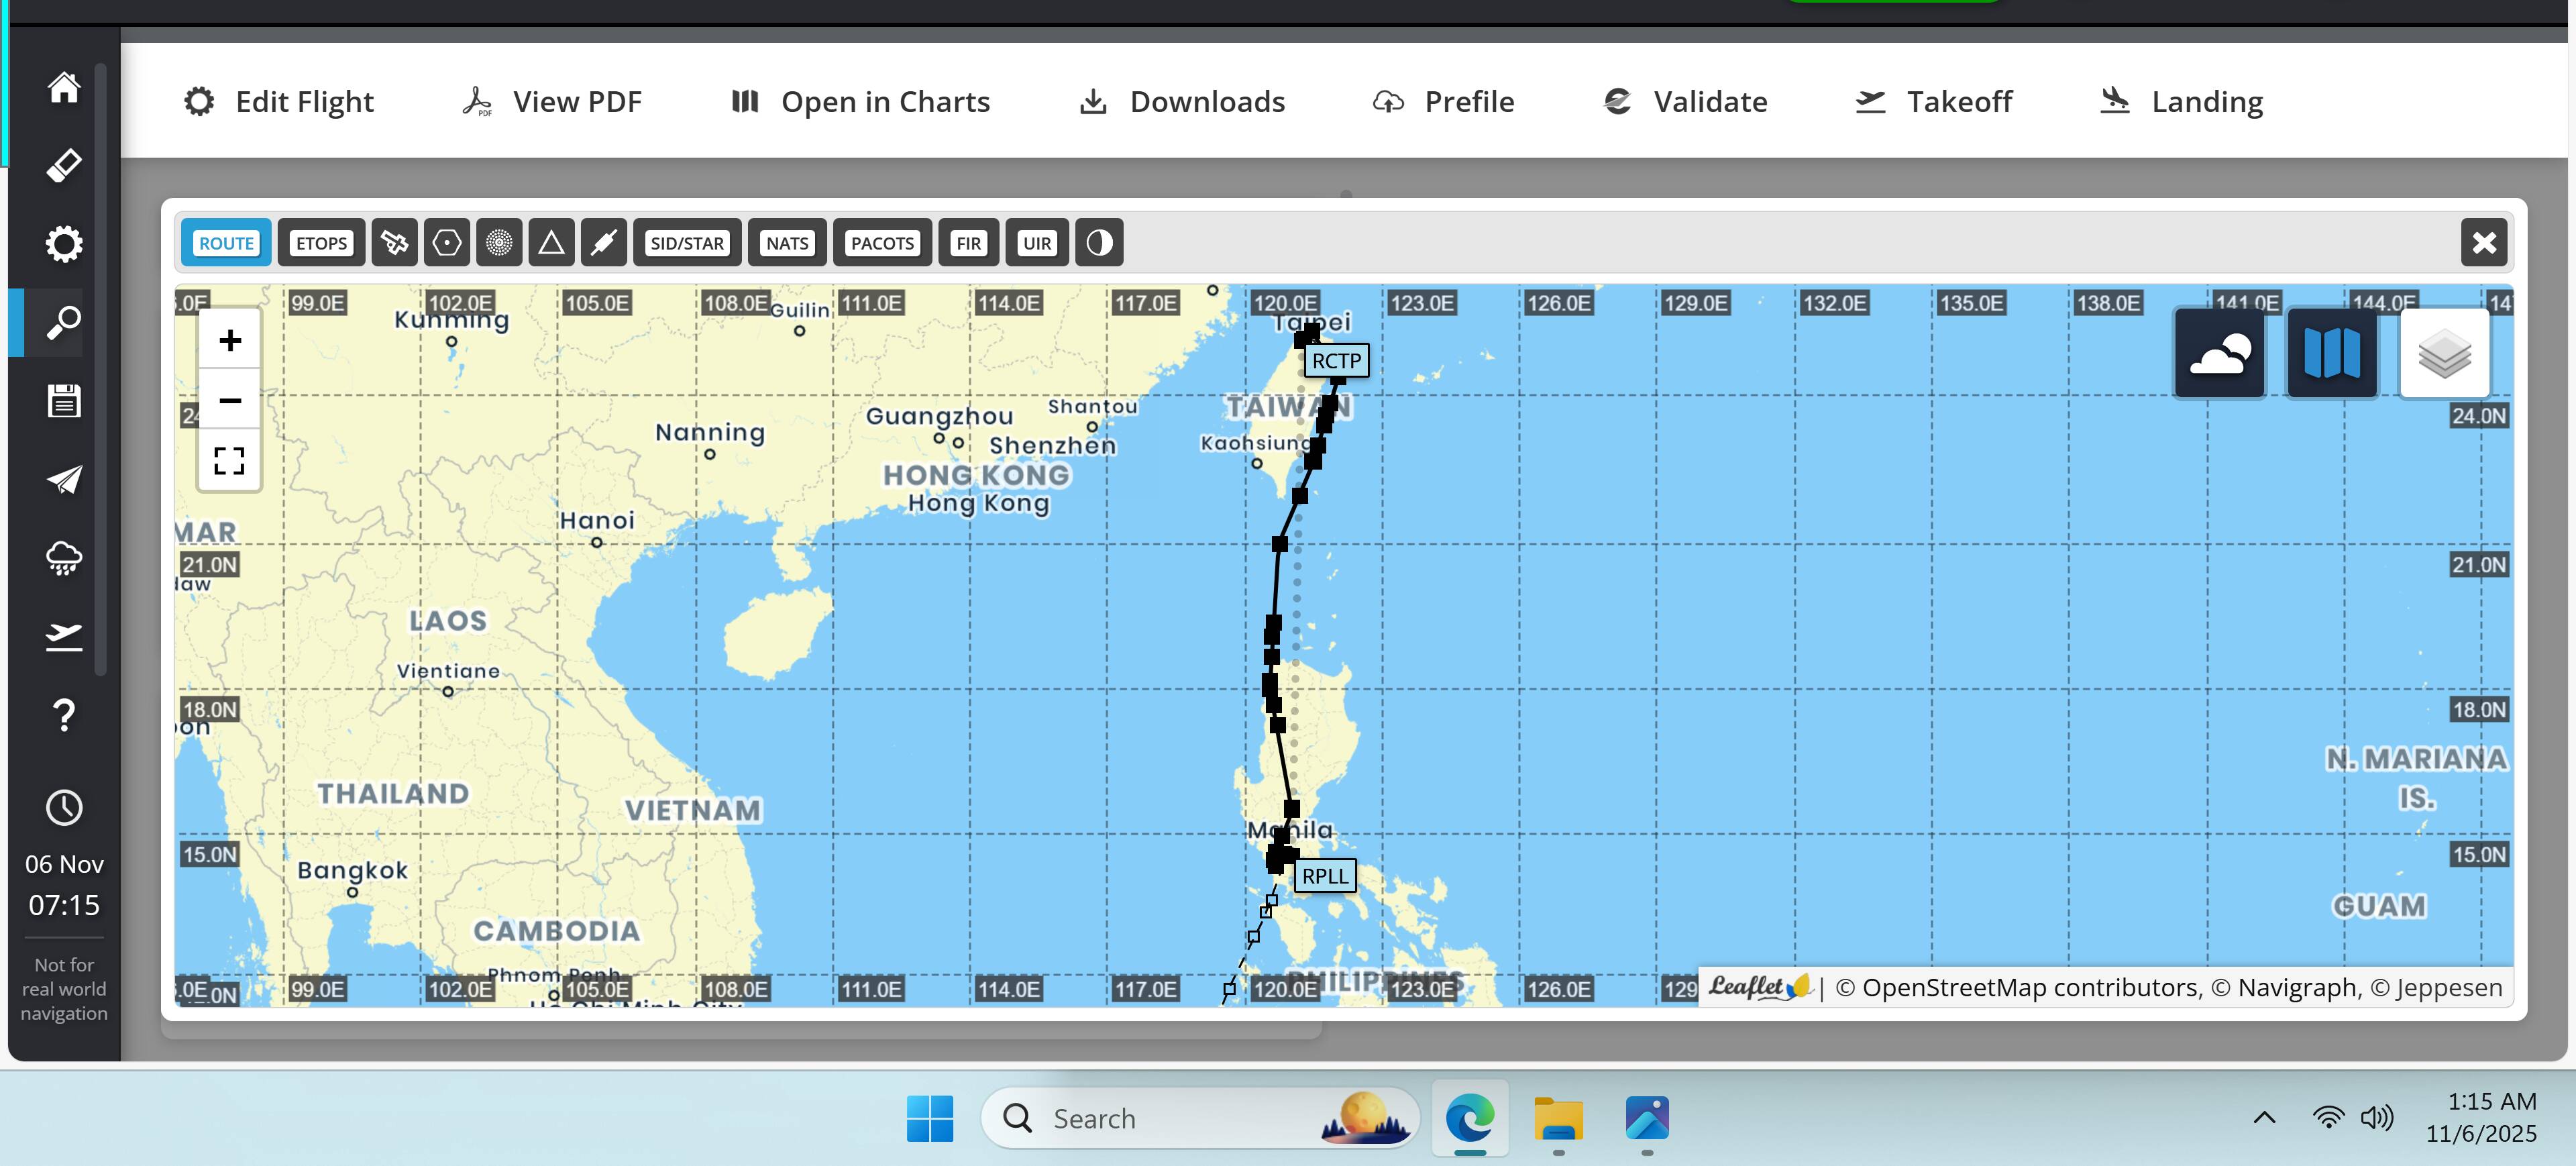
Task: Enable the FIR boundaries overlay
Action: click(x=968, y=243)
